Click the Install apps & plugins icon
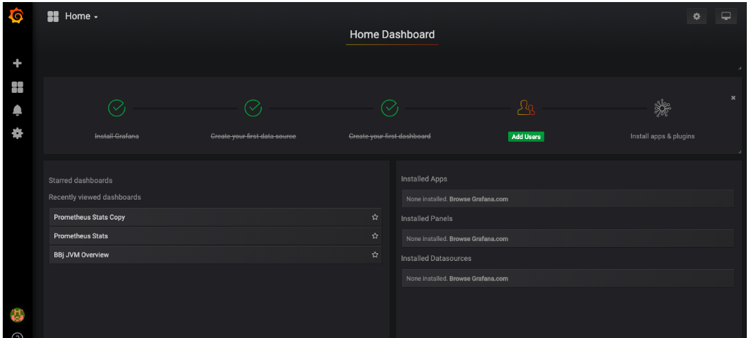The width and height of the screenshot is (753, 338). (x=662, y=108)
